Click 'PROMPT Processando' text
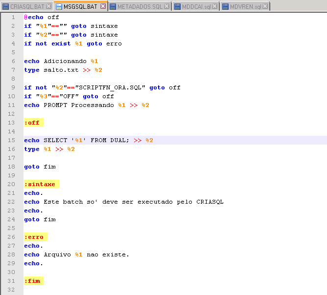This screenshot has width=327, height=295. pos(79,105)
